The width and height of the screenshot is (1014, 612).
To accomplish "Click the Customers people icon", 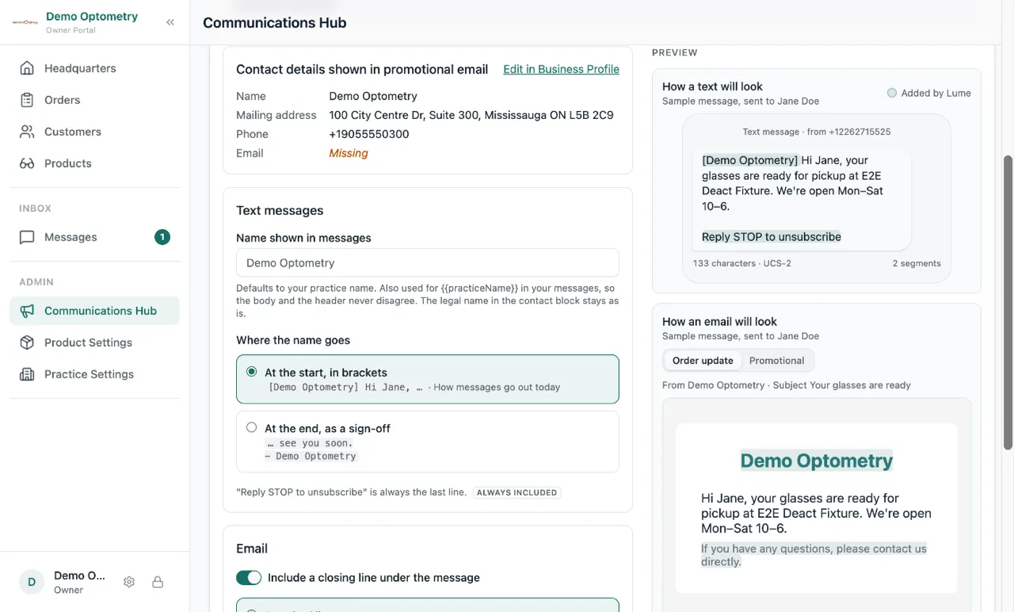I will click(x=27, y=132).
